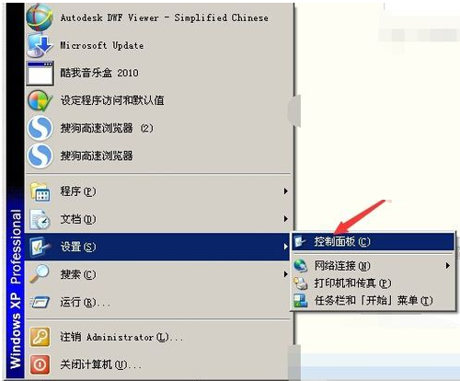Expand the 文档(D) submenu arrow
This screenshot has width=460, height=381.
point(285,219)
